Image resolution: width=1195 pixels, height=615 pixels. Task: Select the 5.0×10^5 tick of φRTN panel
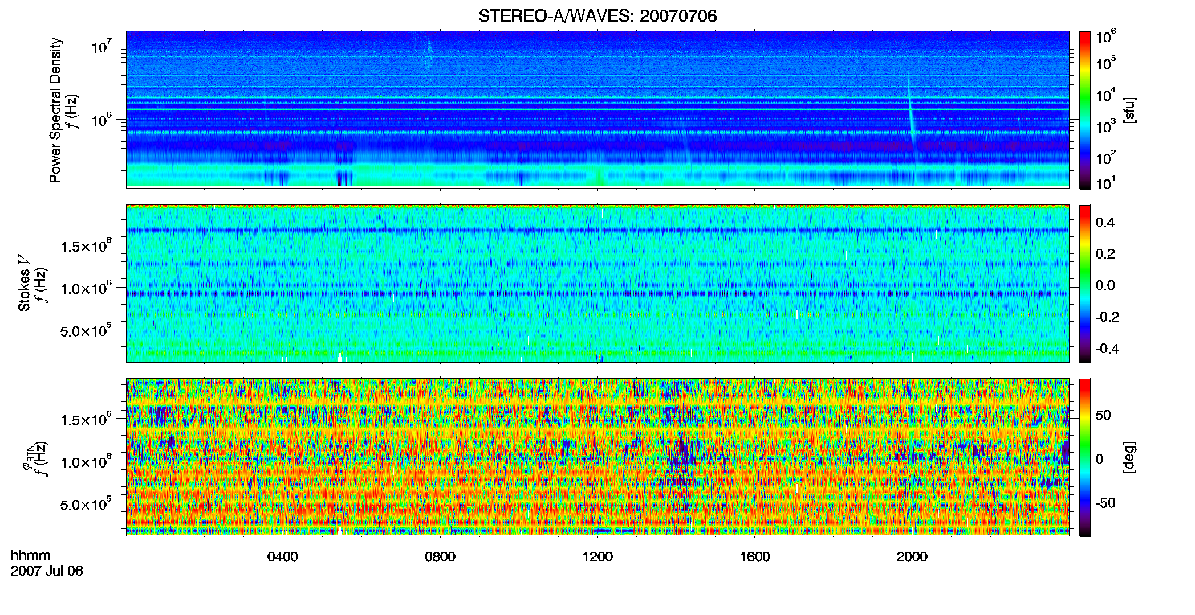pos(86,504)
